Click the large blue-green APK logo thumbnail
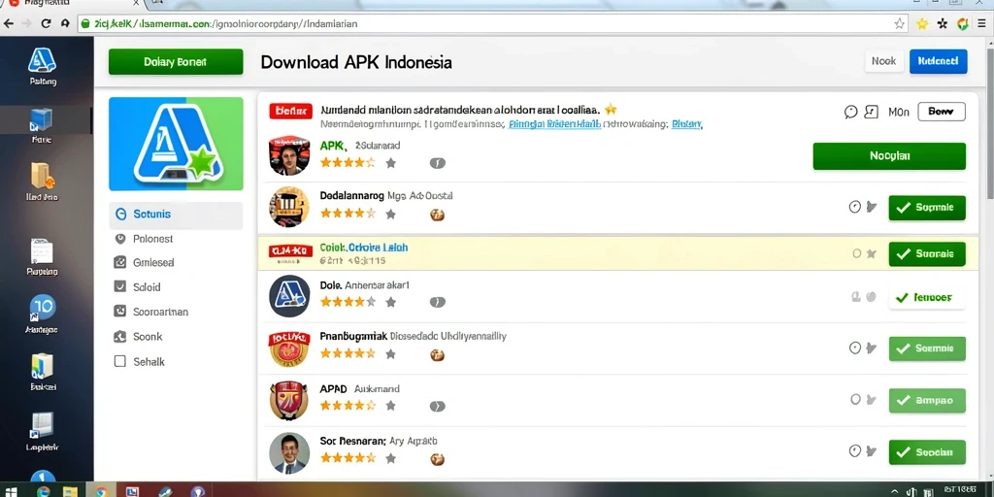 click(x=176, y=144)
